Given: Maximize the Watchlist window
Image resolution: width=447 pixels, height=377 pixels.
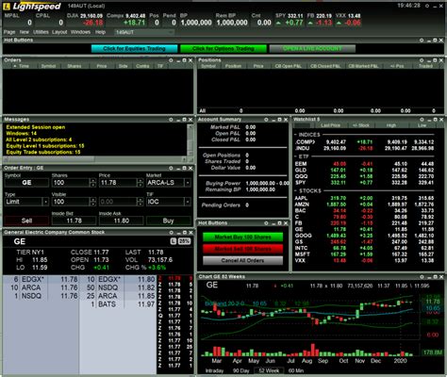Looking at the screenshot, I should [435, 120].
